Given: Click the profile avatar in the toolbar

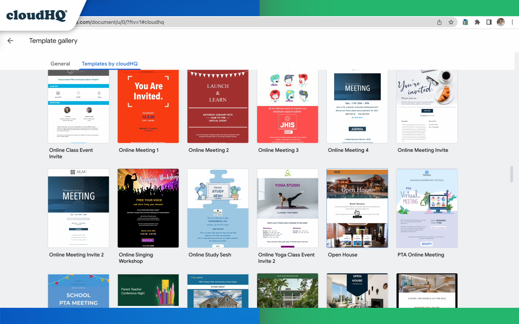Looking at the screenshot, I should tap(501, 22).
